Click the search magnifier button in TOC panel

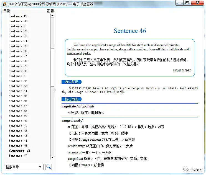49,167
